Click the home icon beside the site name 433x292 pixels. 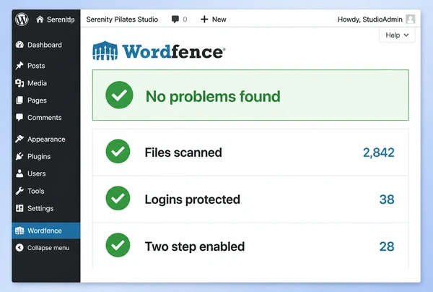point(40,20)
